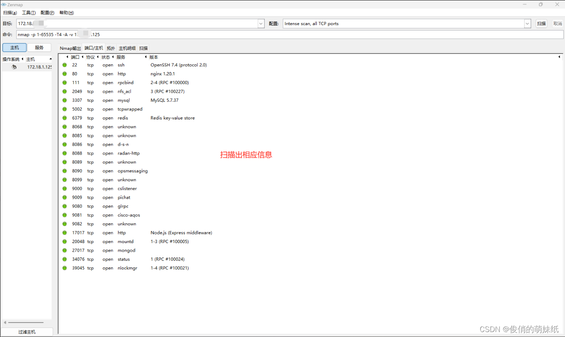This screenshot has height=337, width=565.
Task: Click the green status icon for port 9082
Action: point(64,224)
